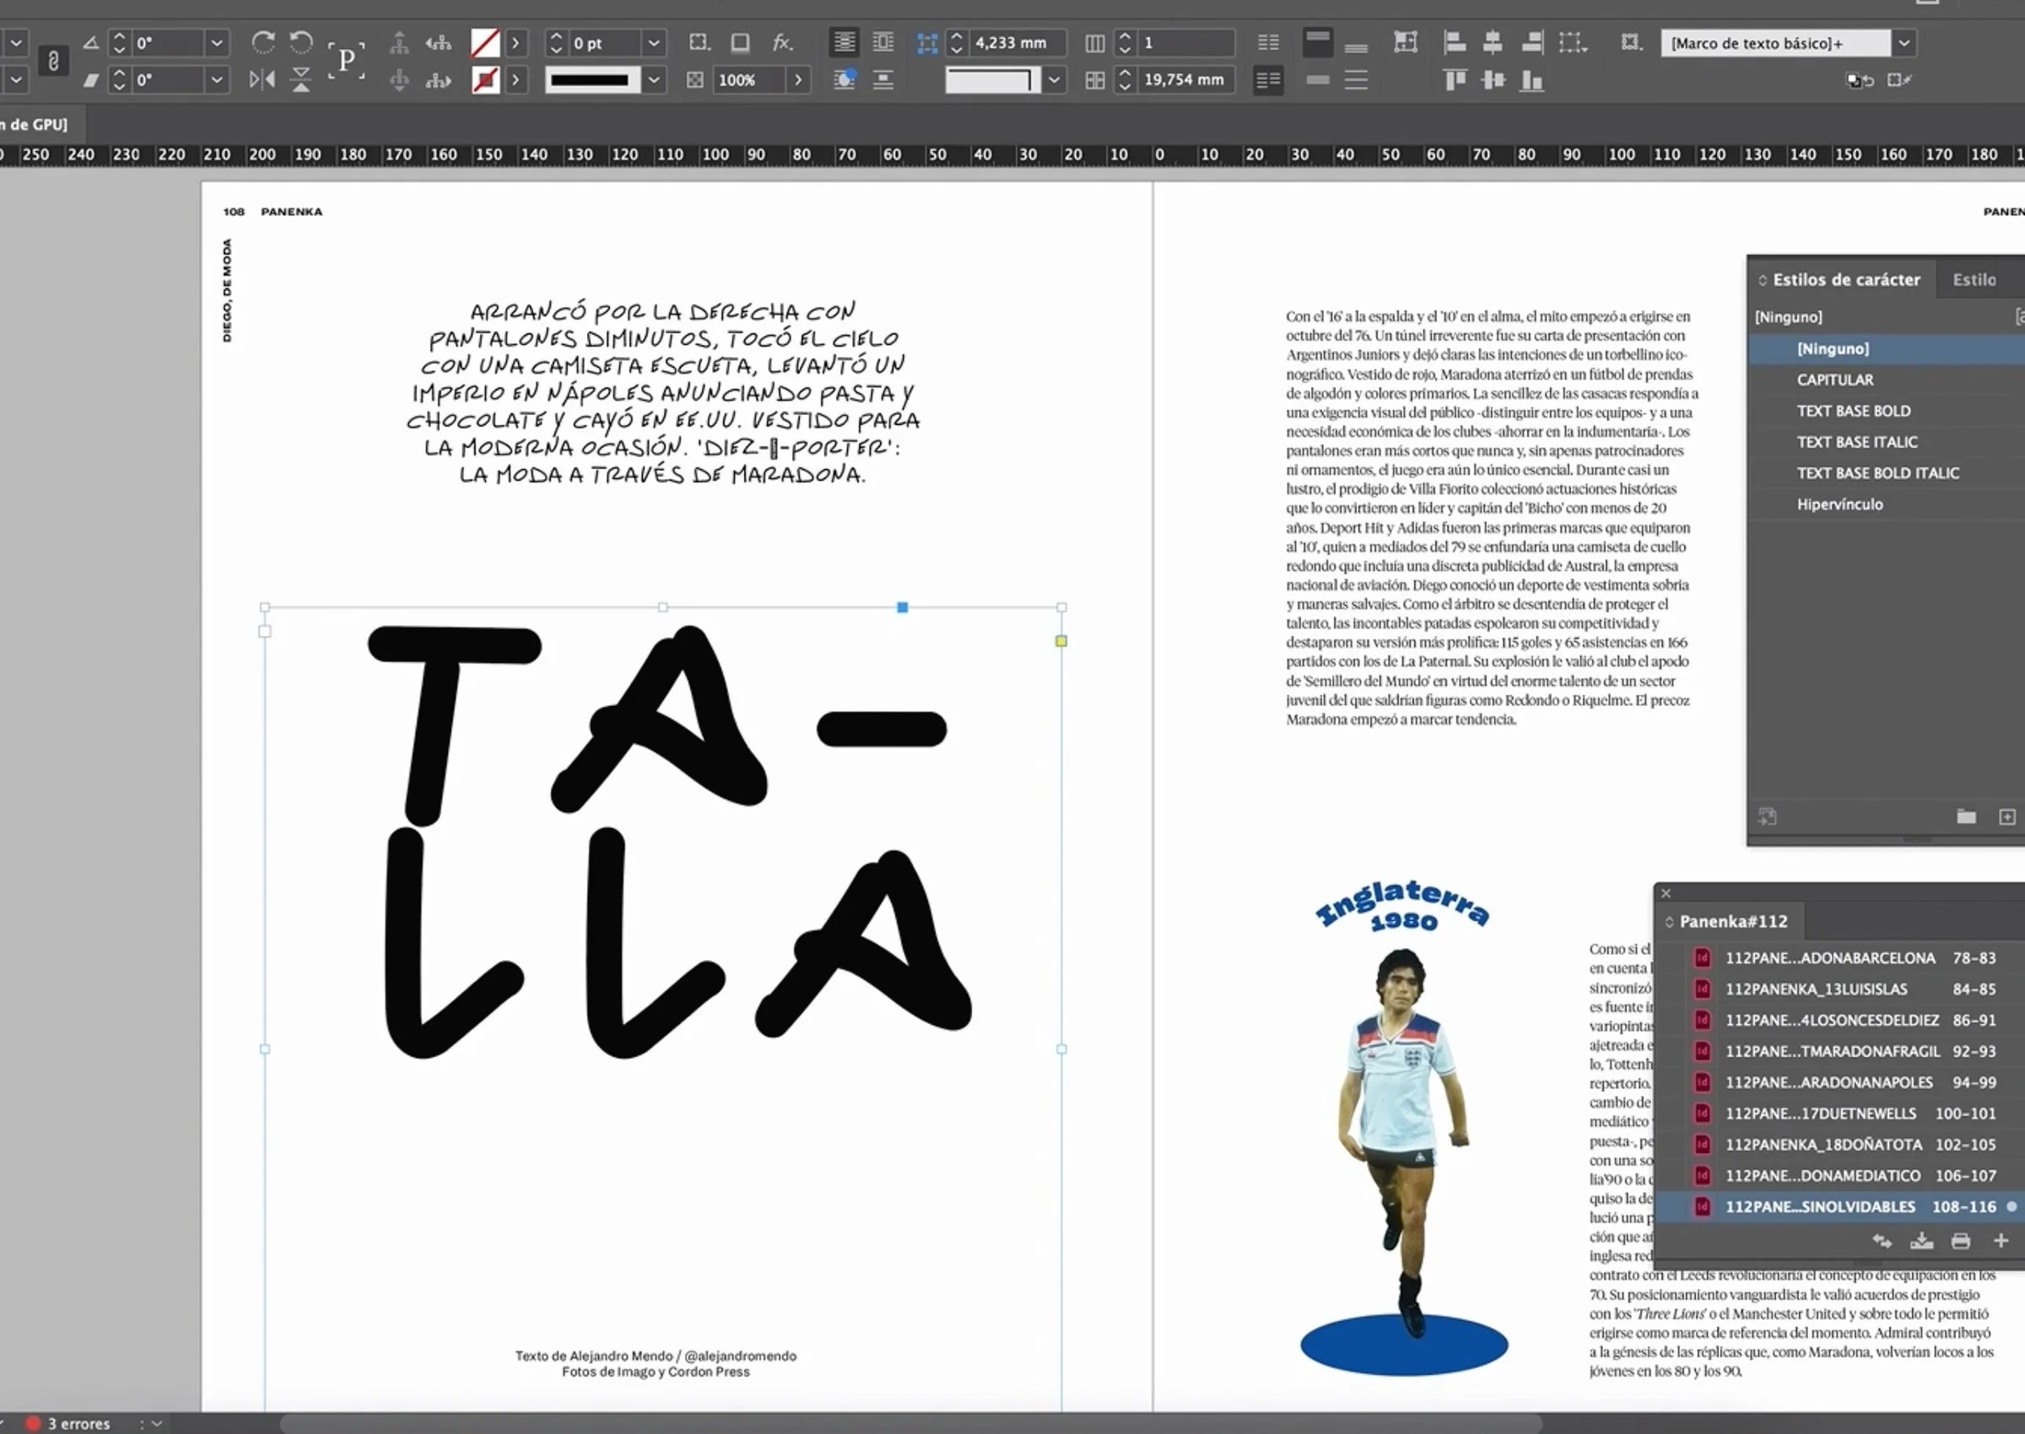The image size is (2025, 1434).
Task: Align objects to bottom edges
Action: pos(1531,80)
